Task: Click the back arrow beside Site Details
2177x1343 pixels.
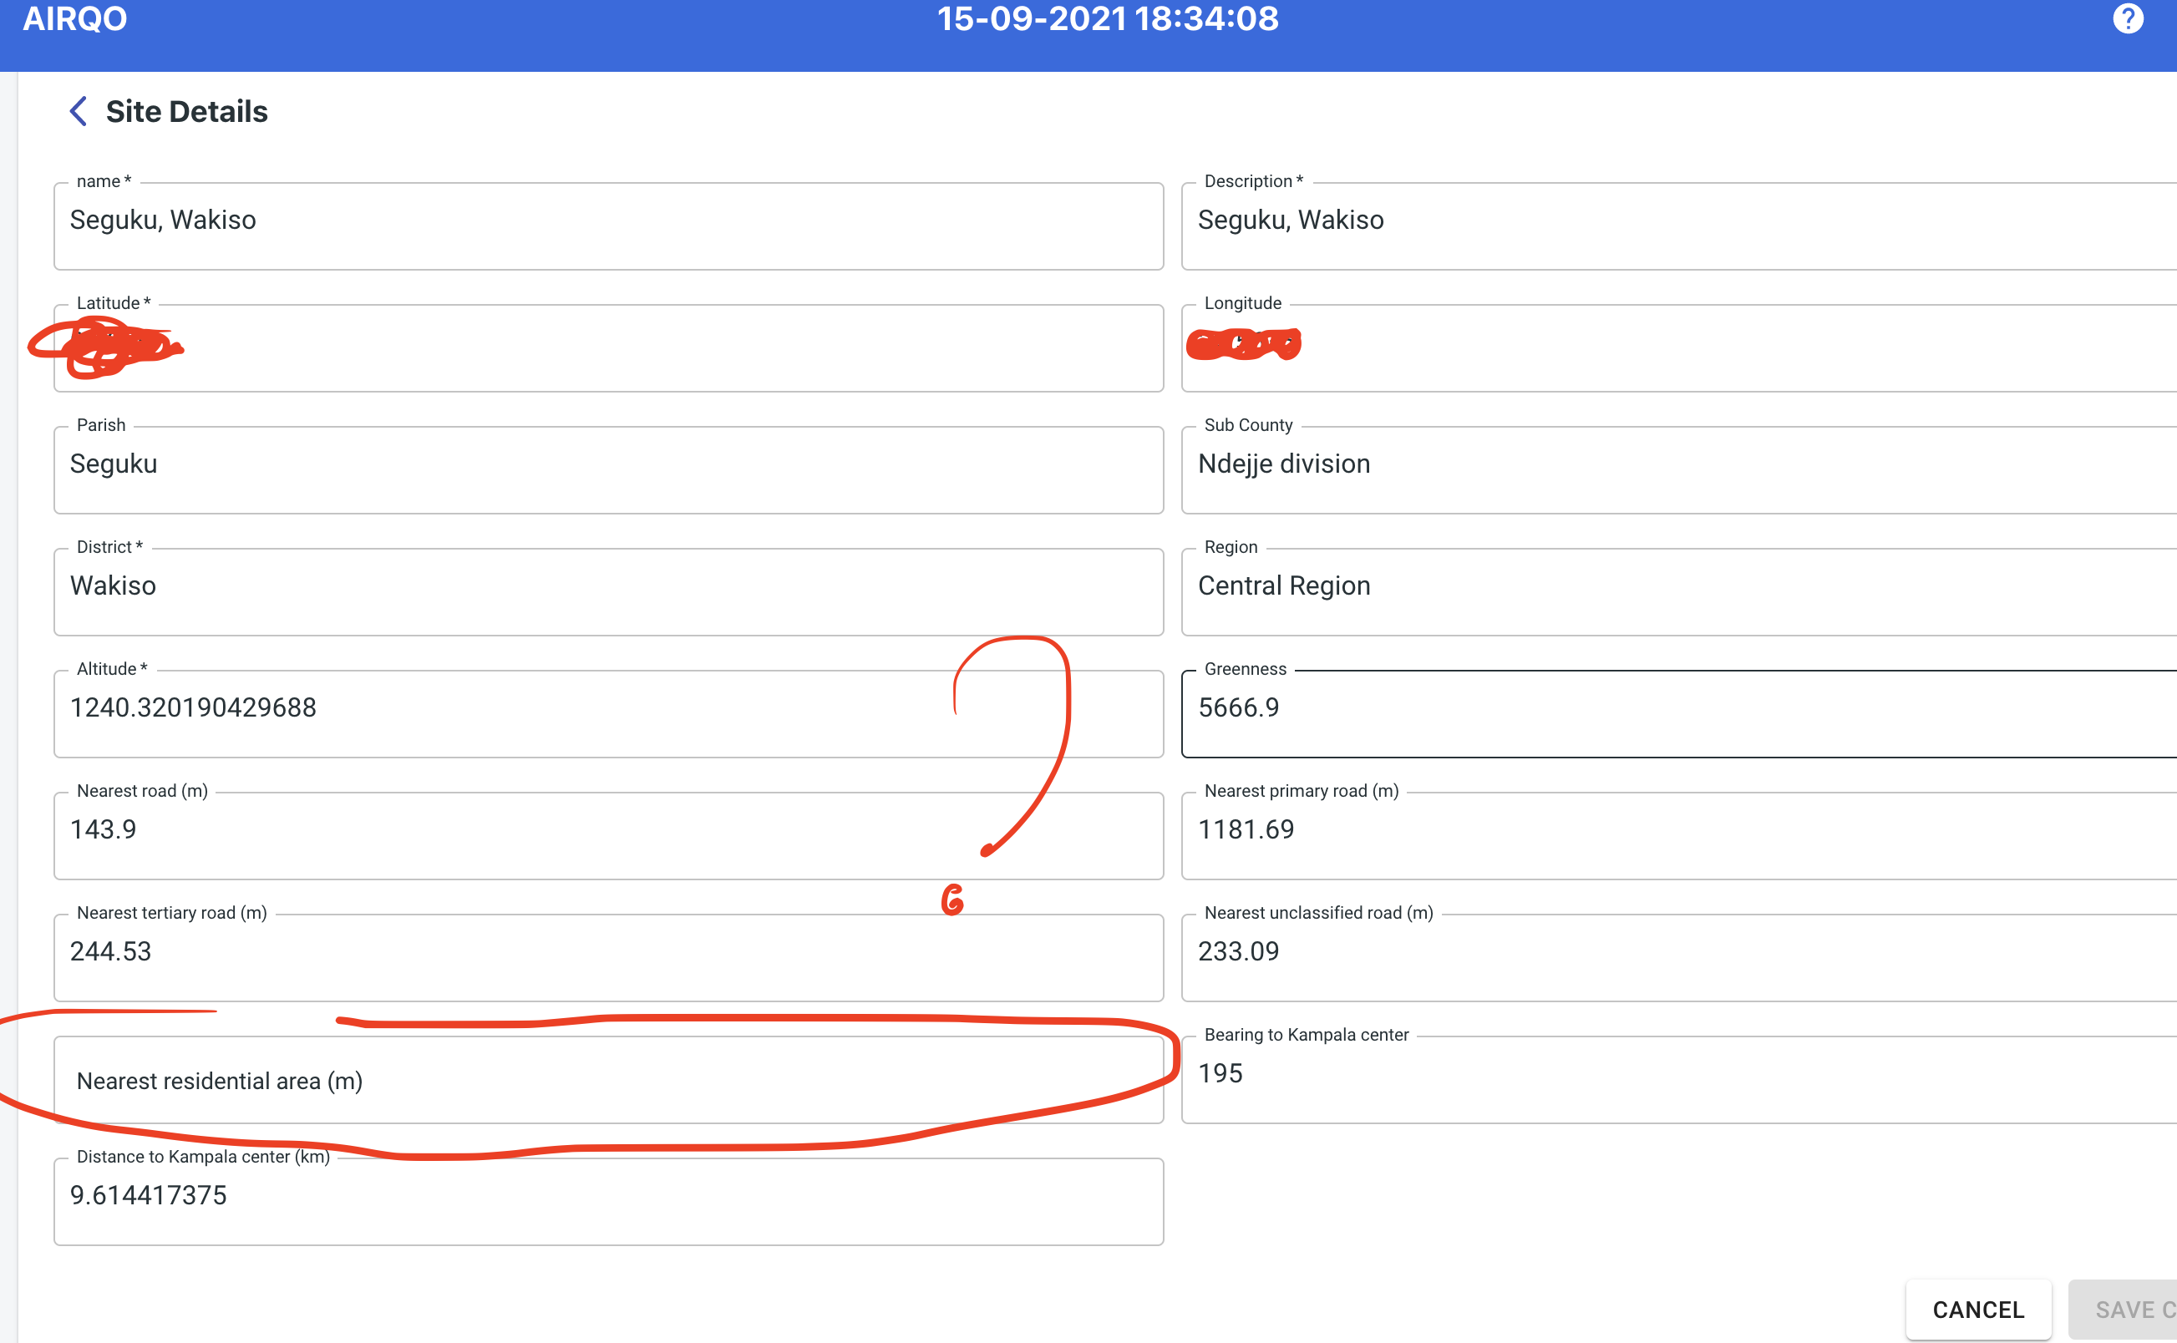Action: click(78, 110)
